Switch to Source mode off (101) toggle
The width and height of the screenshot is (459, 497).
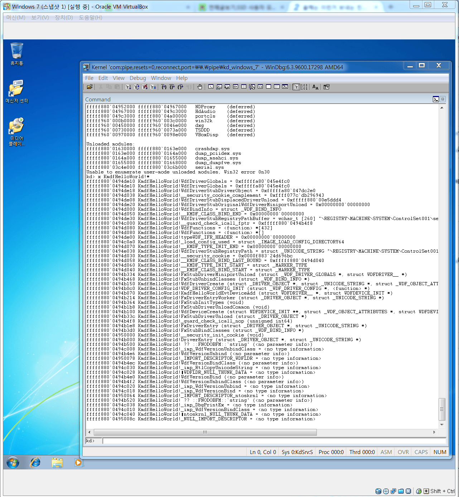(x=304, y=87)
